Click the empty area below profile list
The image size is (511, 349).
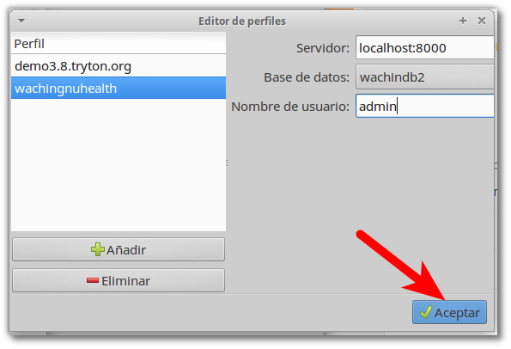tap(119, 165)
